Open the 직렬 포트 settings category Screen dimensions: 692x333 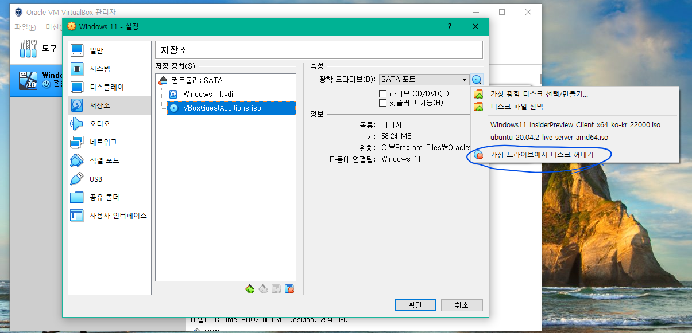click(109, 160)
